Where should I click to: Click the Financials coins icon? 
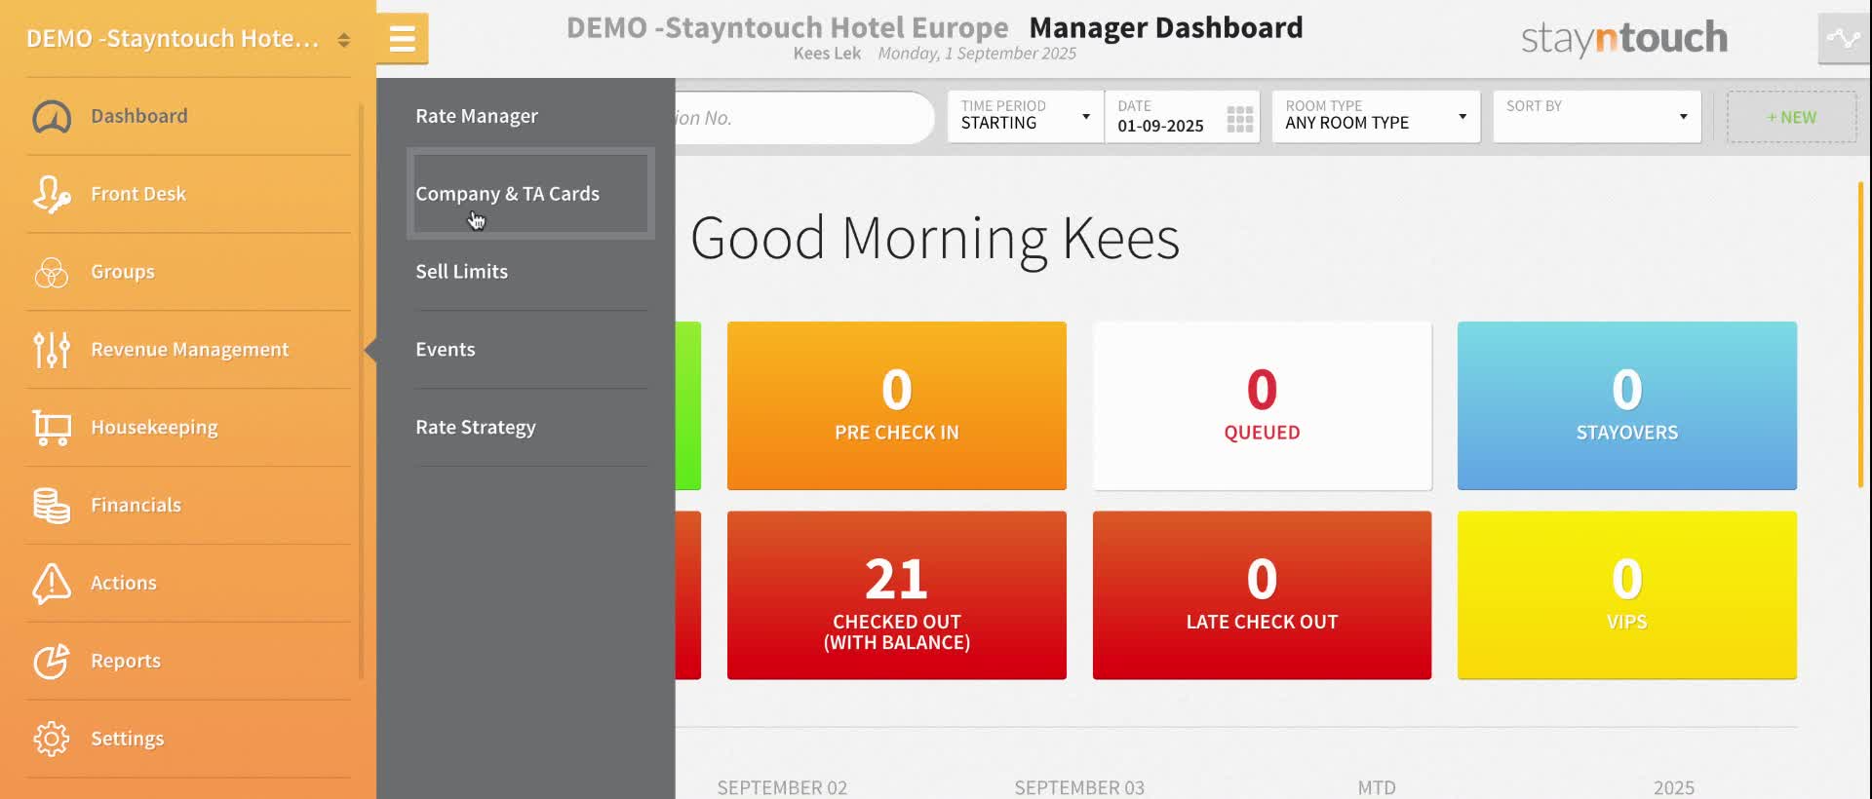click(52, 505)
